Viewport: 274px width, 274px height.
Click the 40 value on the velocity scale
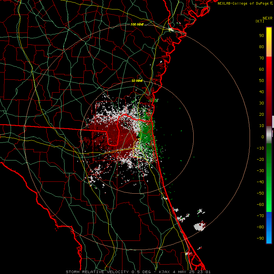pyautogui.click(x=262, y=92)
